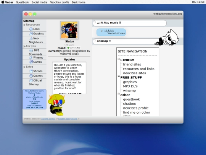Click the yellow sitting character sprite
This screenshot has height=155, width=206.
point(56,105)
